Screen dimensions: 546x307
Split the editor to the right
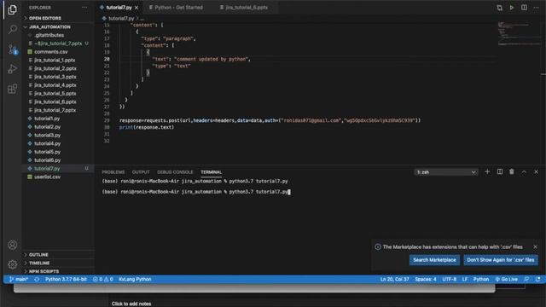coord(524,8)
